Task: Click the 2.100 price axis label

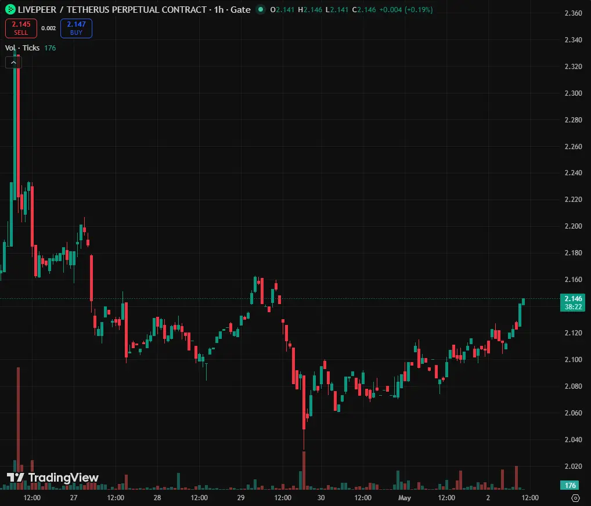Action: [573, 359]
